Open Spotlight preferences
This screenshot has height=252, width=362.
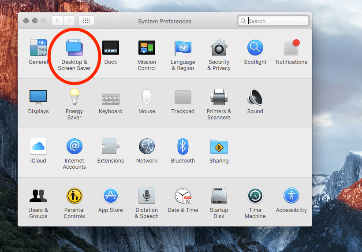(255, 48)
